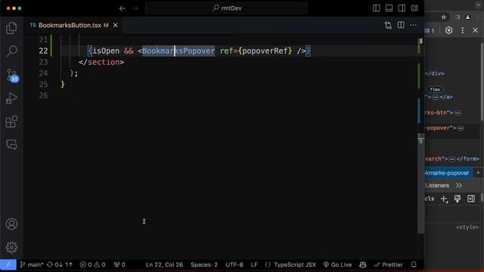Click popoverRef in the ref attribute
The width and height of the screenshot is (484, 272).
point(265,51)
